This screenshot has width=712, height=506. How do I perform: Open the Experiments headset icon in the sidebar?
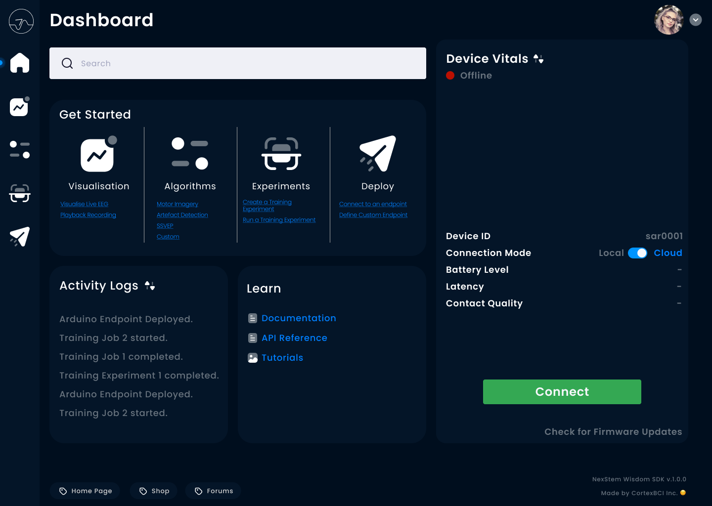(19, 193)
